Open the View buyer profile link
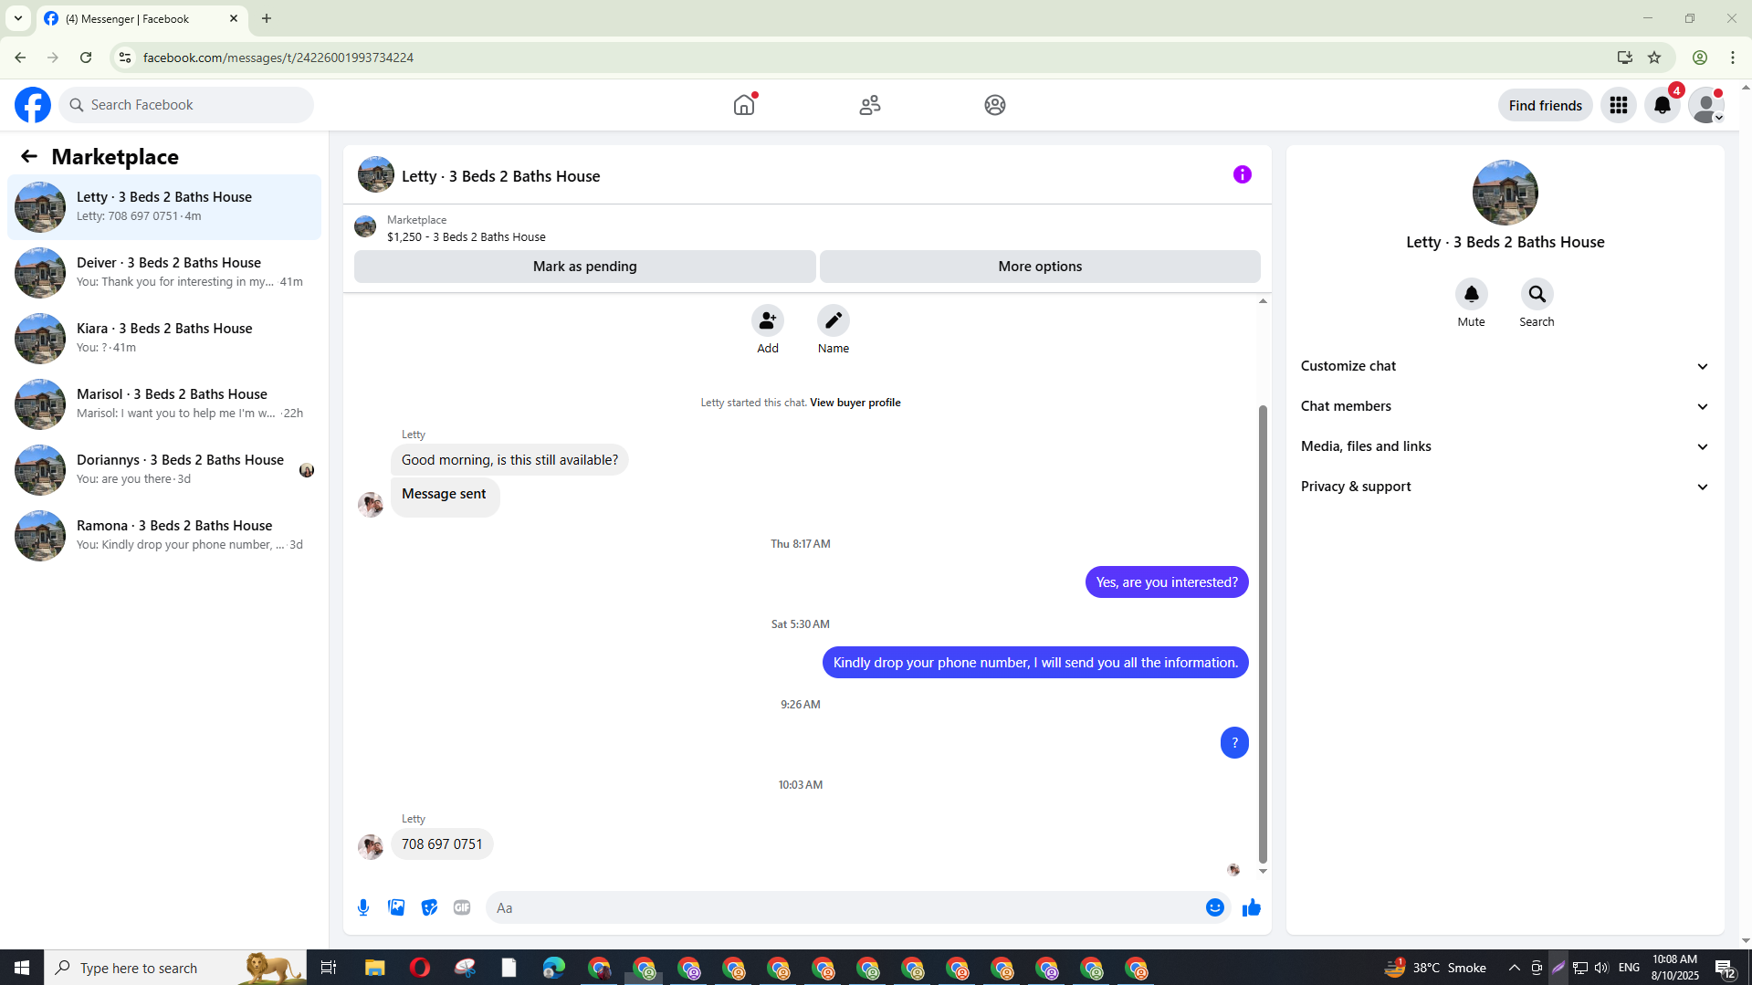Image resolution: width=1752 pixels, height=985 pixels. pyautogui.click(x=855, y=403)
